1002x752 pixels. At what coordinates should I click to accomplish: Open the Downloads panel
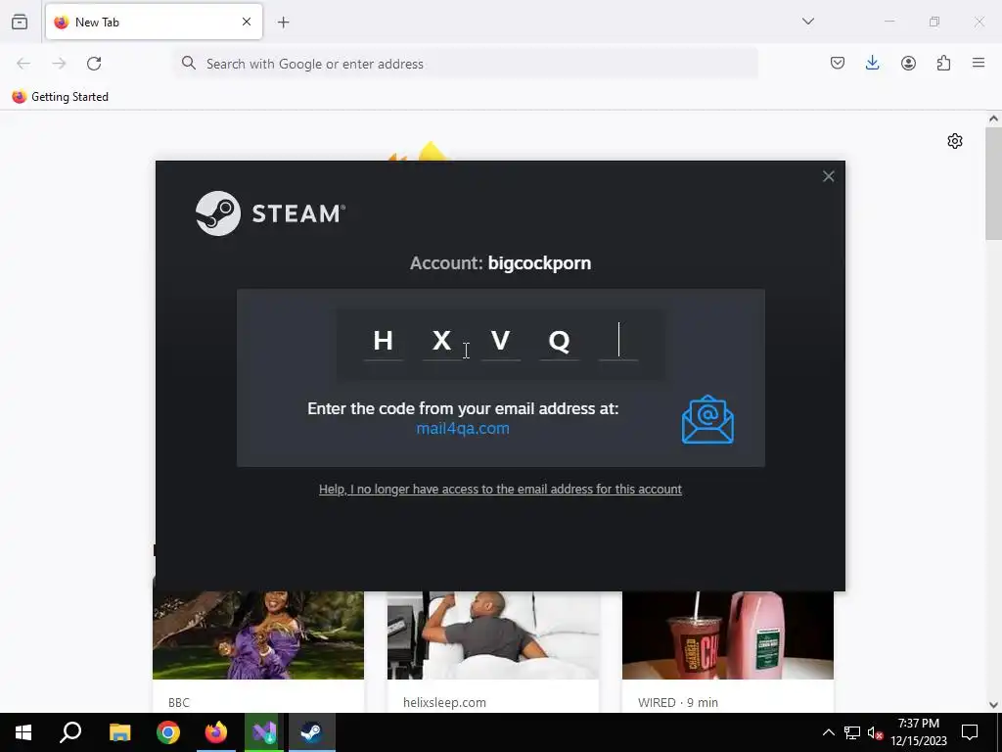[x=872, y=63]
